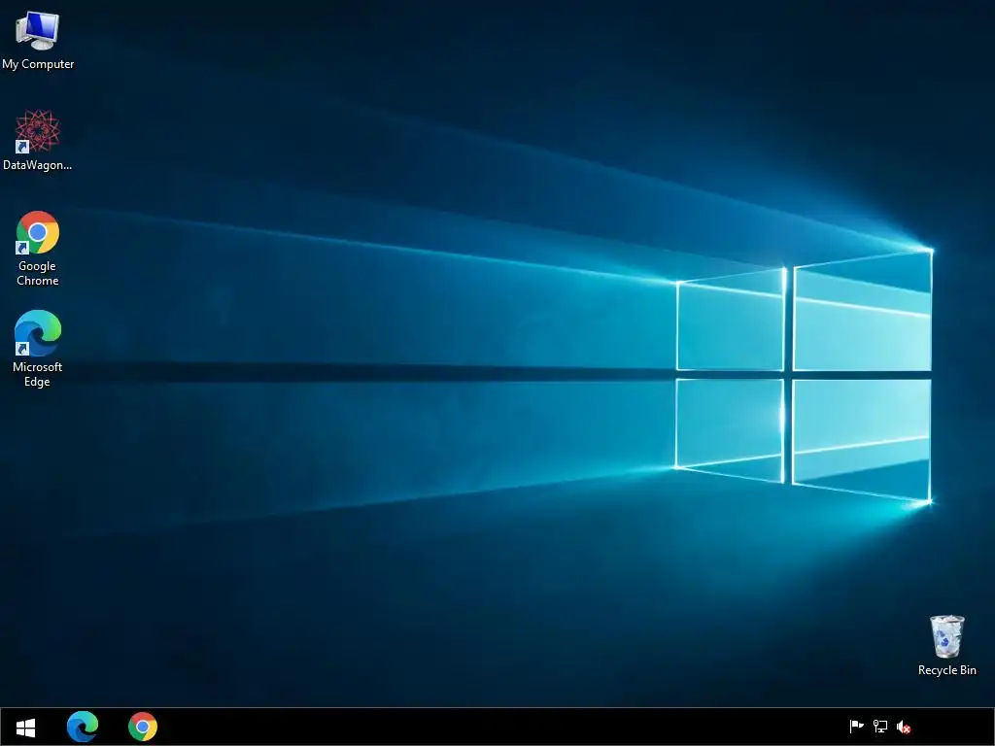Click the "DataWagon..." label text
Viewport: 995px width, 746px height.
(x=38, y=165)
